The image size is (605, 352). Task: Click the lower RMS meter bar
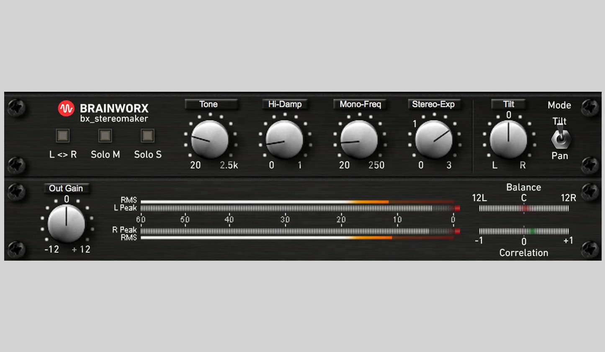point(297,238)
